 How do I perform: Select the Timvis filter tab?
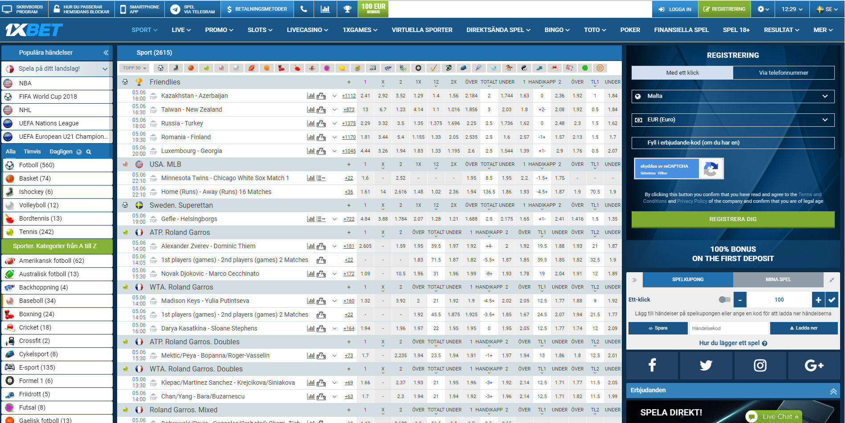[32, 152]
